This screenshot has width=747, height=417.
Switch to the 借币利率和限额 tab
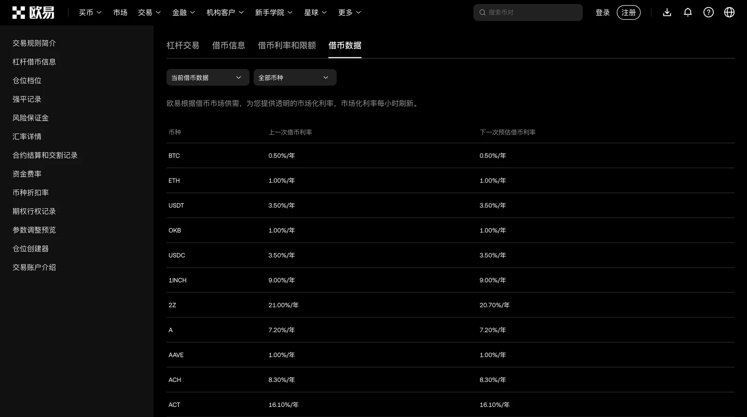[287, 45]
